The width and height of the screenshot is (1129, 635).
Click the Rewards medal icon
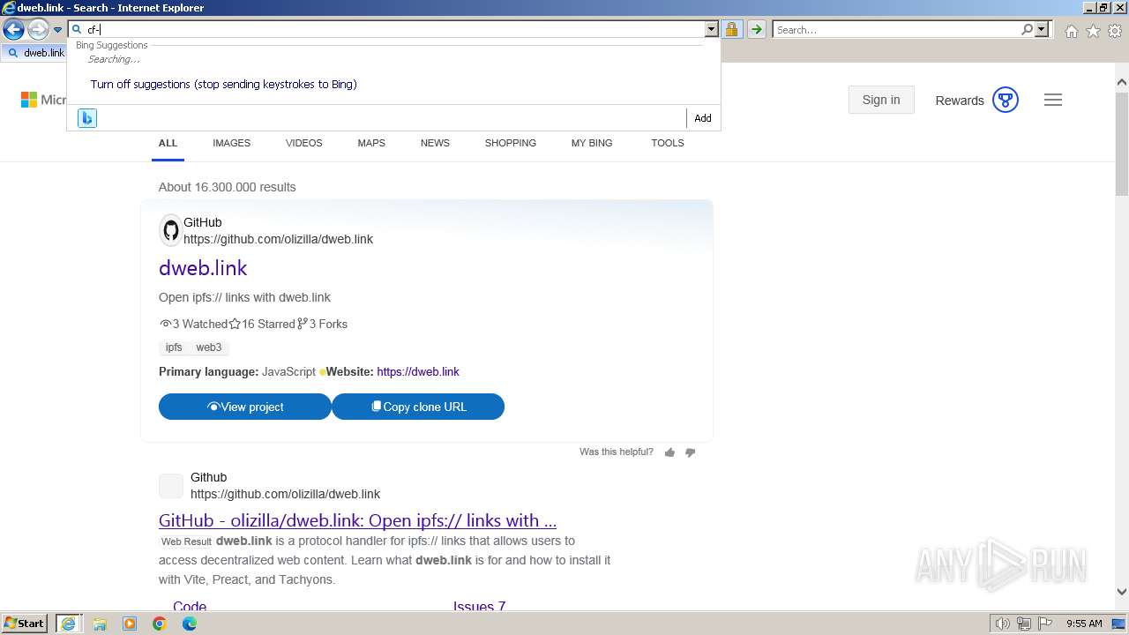click(x=1006, y=100)
